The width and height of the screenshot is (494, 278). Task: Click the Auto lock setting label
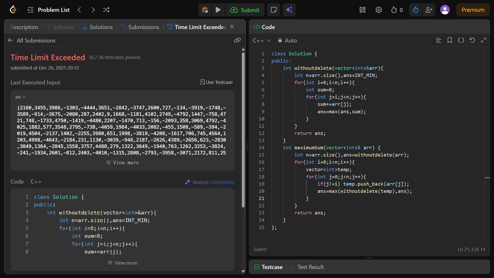287,40
